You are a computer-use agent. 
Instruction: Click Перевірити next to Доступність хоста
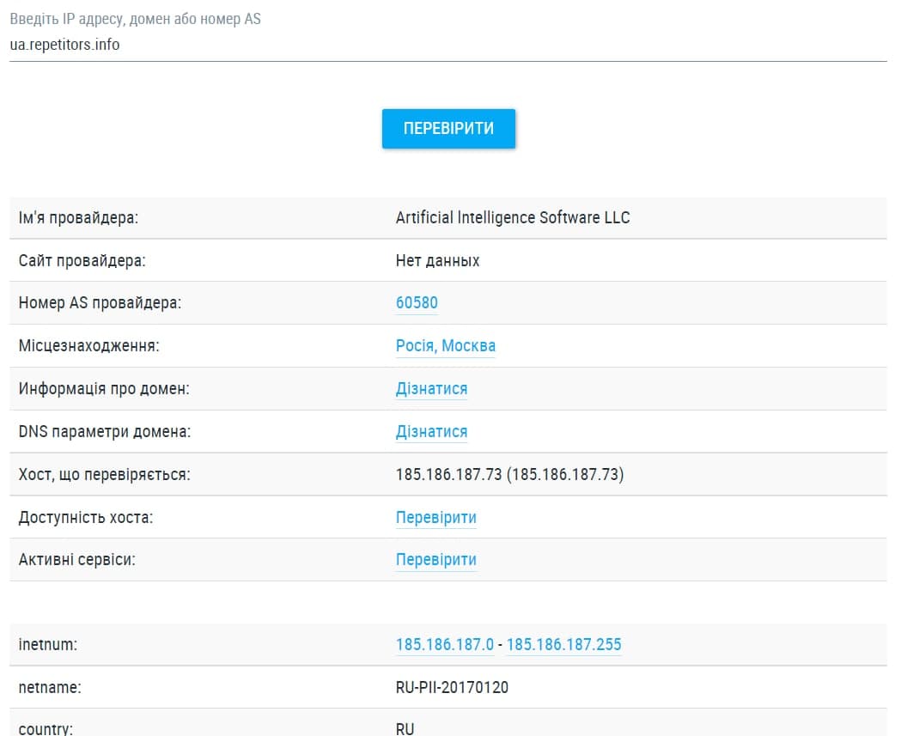[x=435, y=518]
